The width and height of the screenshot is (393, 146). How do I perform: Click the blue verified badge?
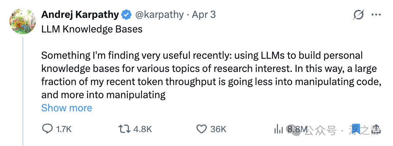pos(127,15)
